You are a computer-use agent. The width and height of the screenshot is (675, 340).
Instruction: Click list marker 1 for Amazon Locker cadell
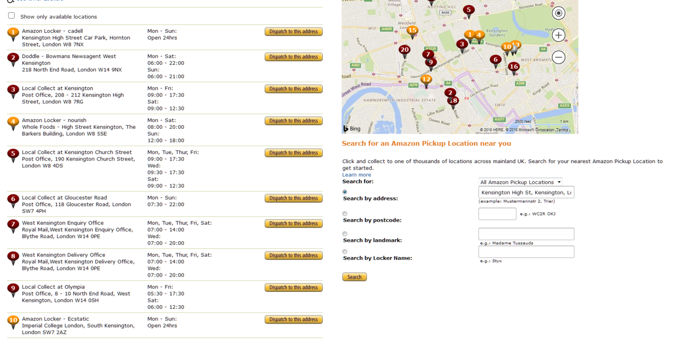[x=13, y=34]
